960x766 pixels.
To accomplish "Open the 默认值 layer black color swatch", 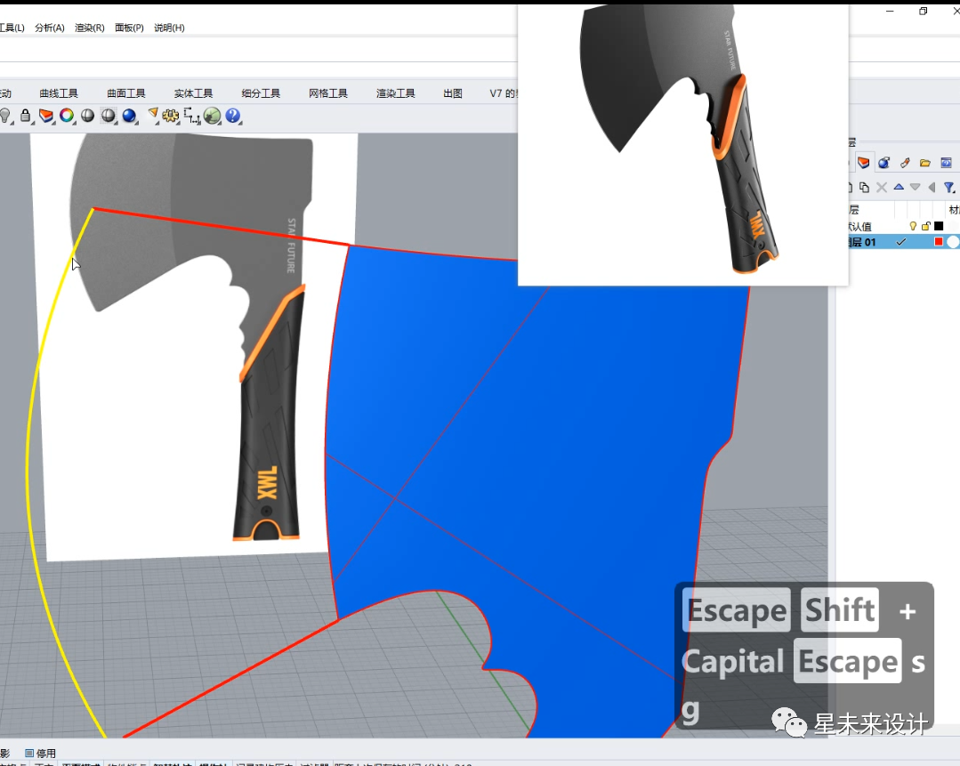I will point(939,226).
